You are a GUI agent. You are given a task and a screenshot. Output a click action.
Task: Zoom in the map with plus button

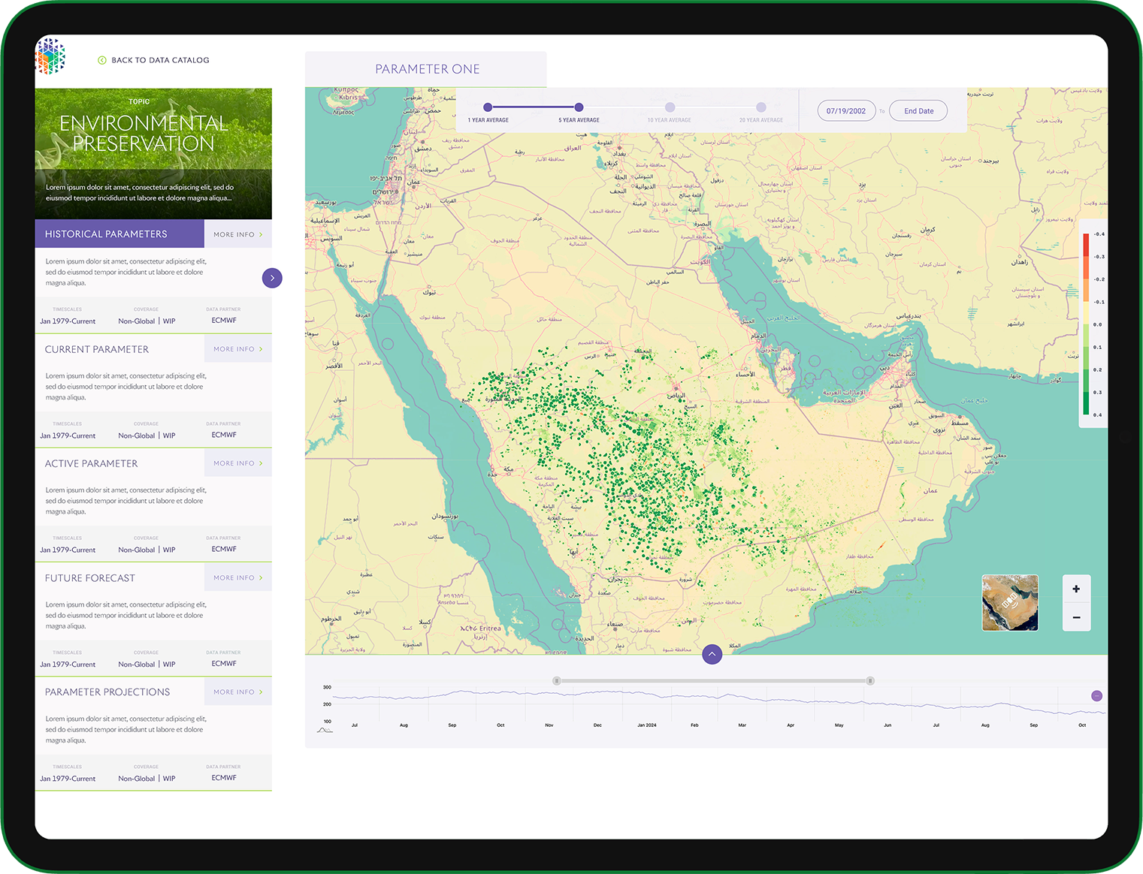tap(1076, 589)
